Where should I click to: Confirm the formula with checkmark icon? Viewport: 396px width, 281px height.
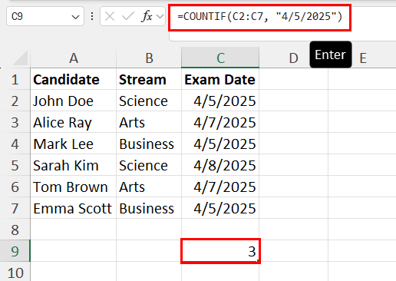tap(127, 17)
